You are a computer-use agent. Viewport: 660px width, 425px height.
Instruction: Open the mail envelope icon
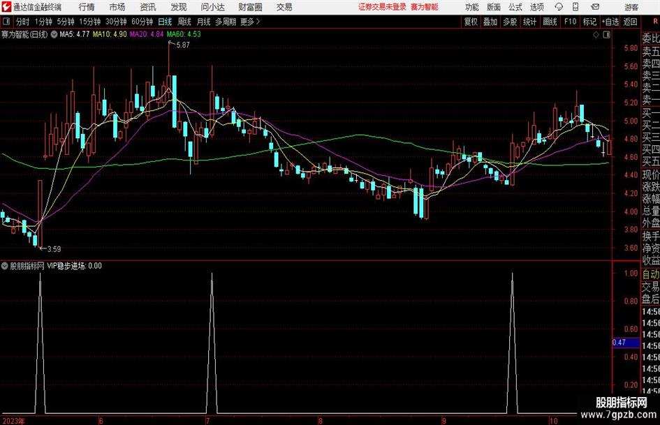coord(595,7)
